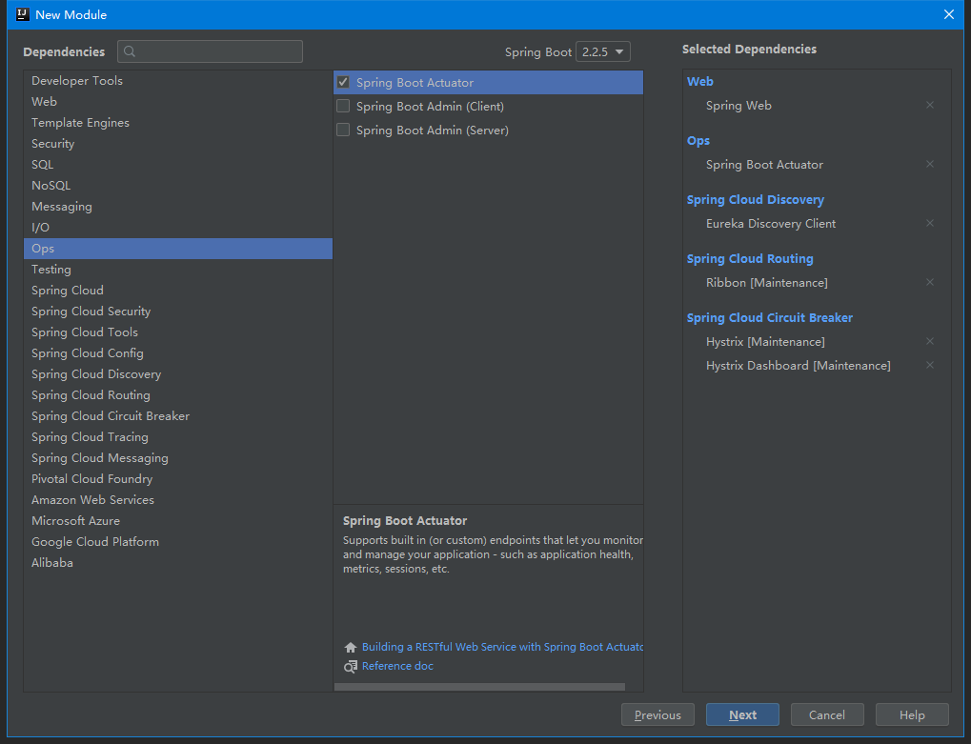Select the I/O category

178,228
